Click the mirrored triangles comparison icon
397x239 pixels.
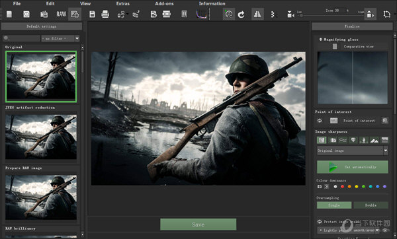257,14
